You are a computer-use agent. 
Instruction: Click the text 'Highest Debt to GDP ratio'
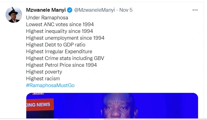pos(56,45)
